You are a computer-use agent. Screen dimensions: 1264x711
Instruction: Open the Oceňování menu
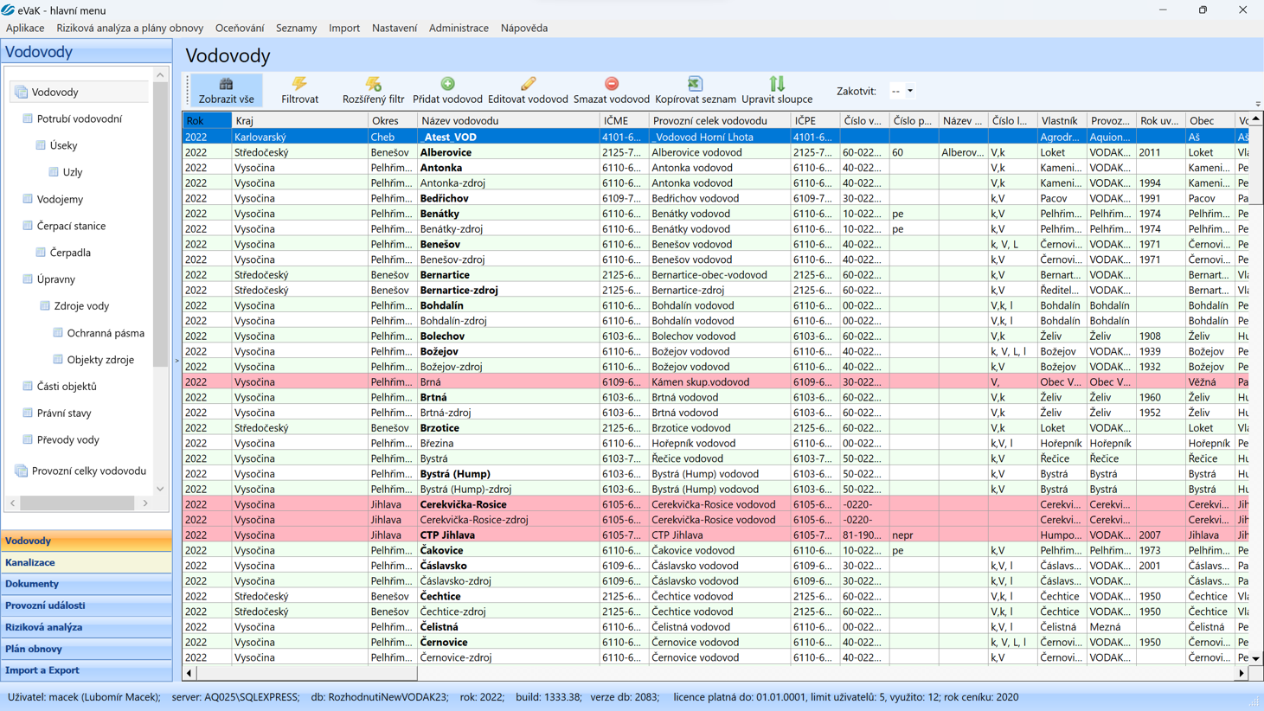[x=240, y=28]
